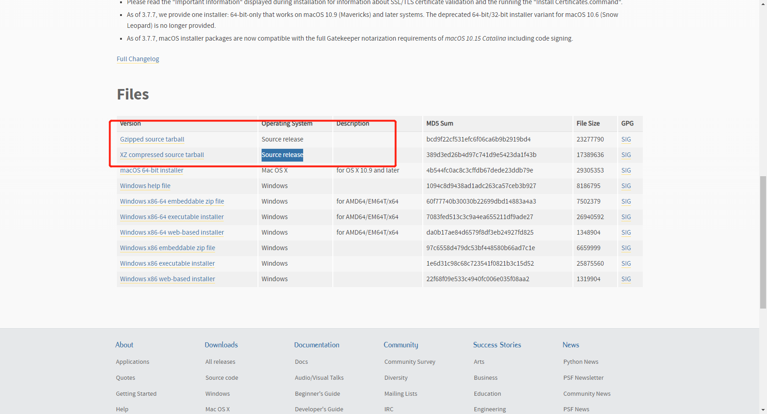Open the Full Changelog link
Image resolution: width=767 pixels, height=414 pixels.
click(138, 59)
